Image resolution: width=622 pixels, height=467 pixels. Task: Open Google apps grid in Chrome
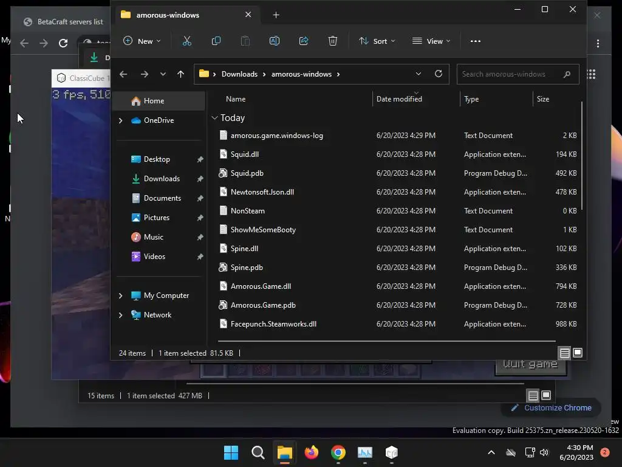(591, 74)
